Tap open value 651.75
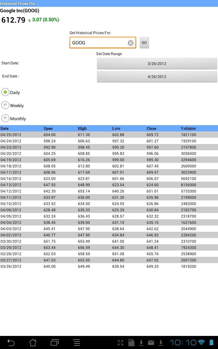Screen dimensions: 218x349 tap(50, 241)
